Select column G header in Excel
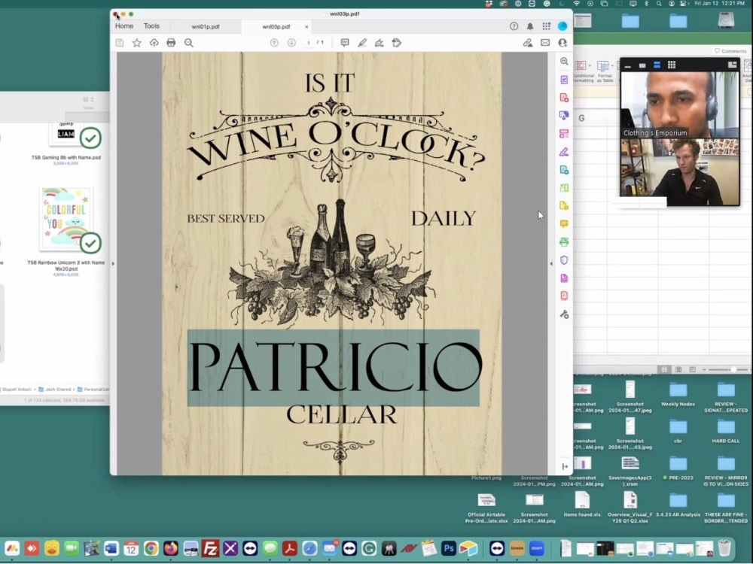This screenshot has width=753, height=564. tap(581, 118)
